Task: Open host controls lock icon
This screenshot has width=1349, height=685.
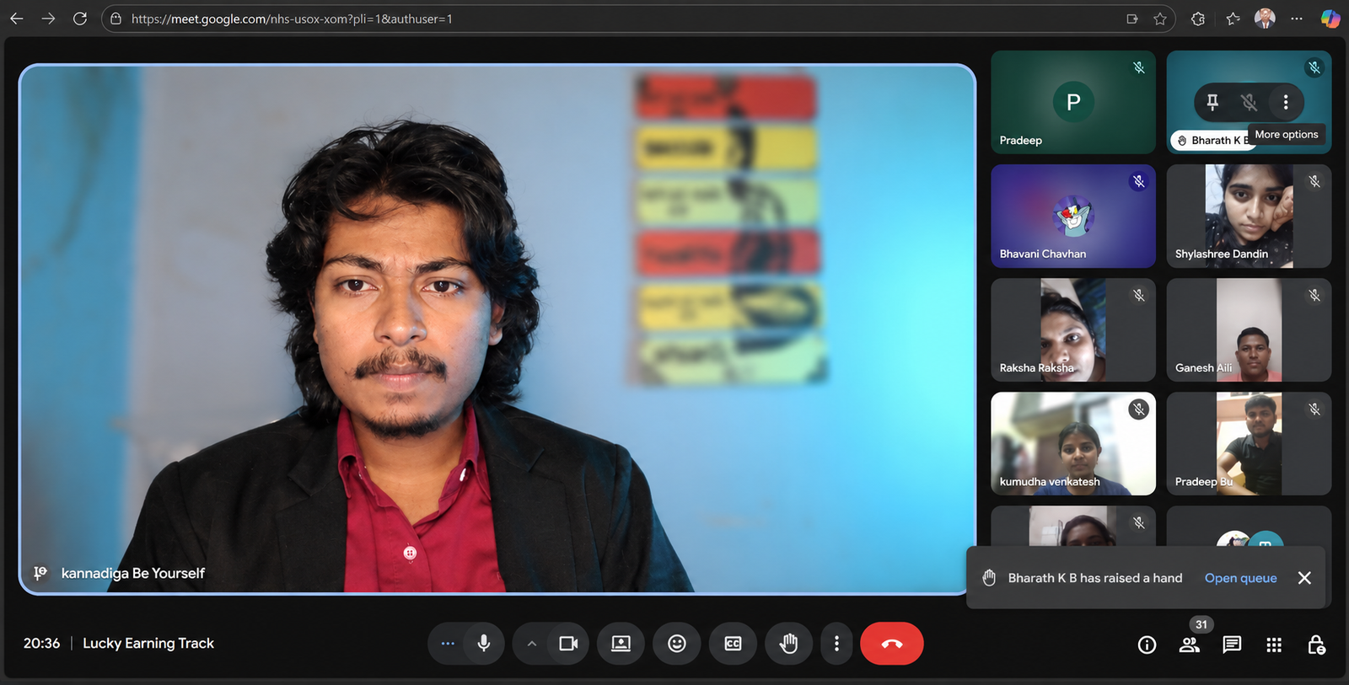Action: [1316, 645]
